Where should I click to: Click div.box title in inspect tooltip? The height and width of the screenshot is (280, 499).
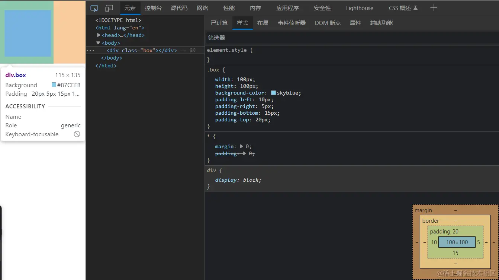(x=16, y=75)
